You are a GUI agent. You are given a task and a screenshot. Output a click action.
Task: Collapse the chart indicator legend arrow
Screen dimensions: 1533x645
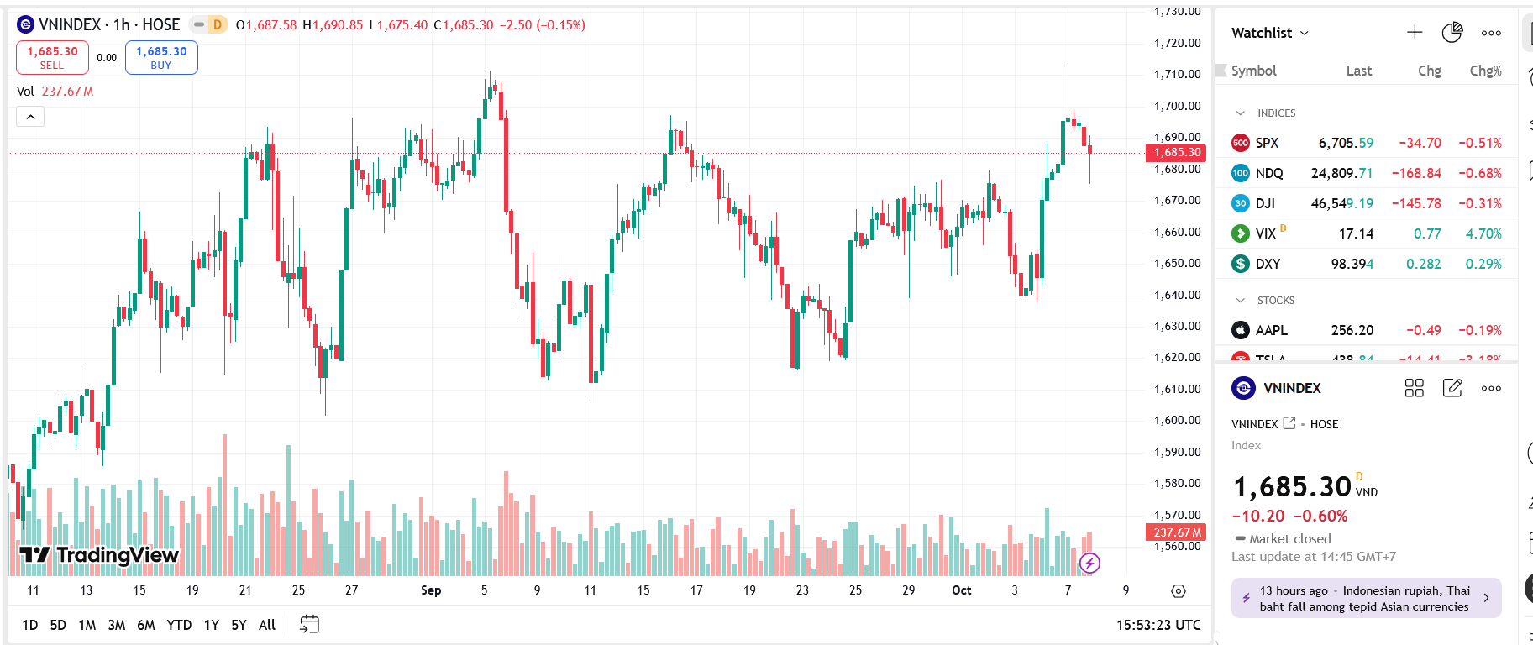click(30, 117)
